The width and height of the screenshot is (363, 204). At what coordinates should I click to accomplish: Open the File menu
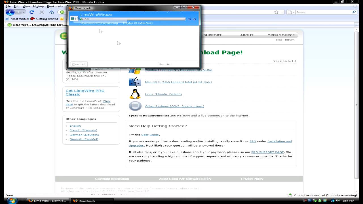(x=8, y=6)
